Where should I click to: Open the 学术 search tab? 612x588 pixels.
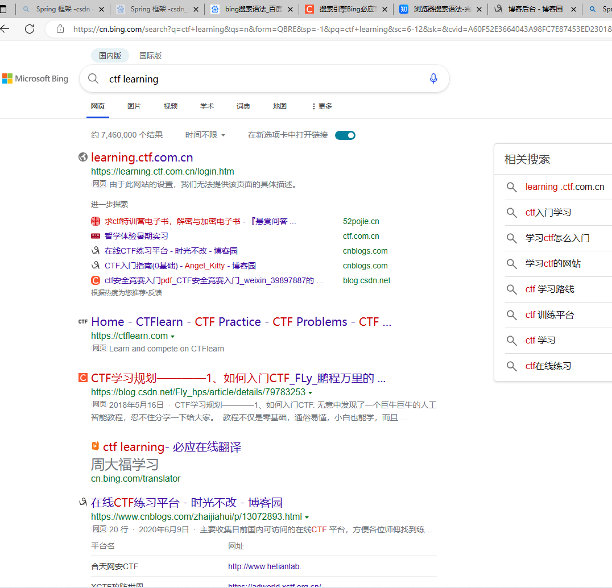[207, 106]
